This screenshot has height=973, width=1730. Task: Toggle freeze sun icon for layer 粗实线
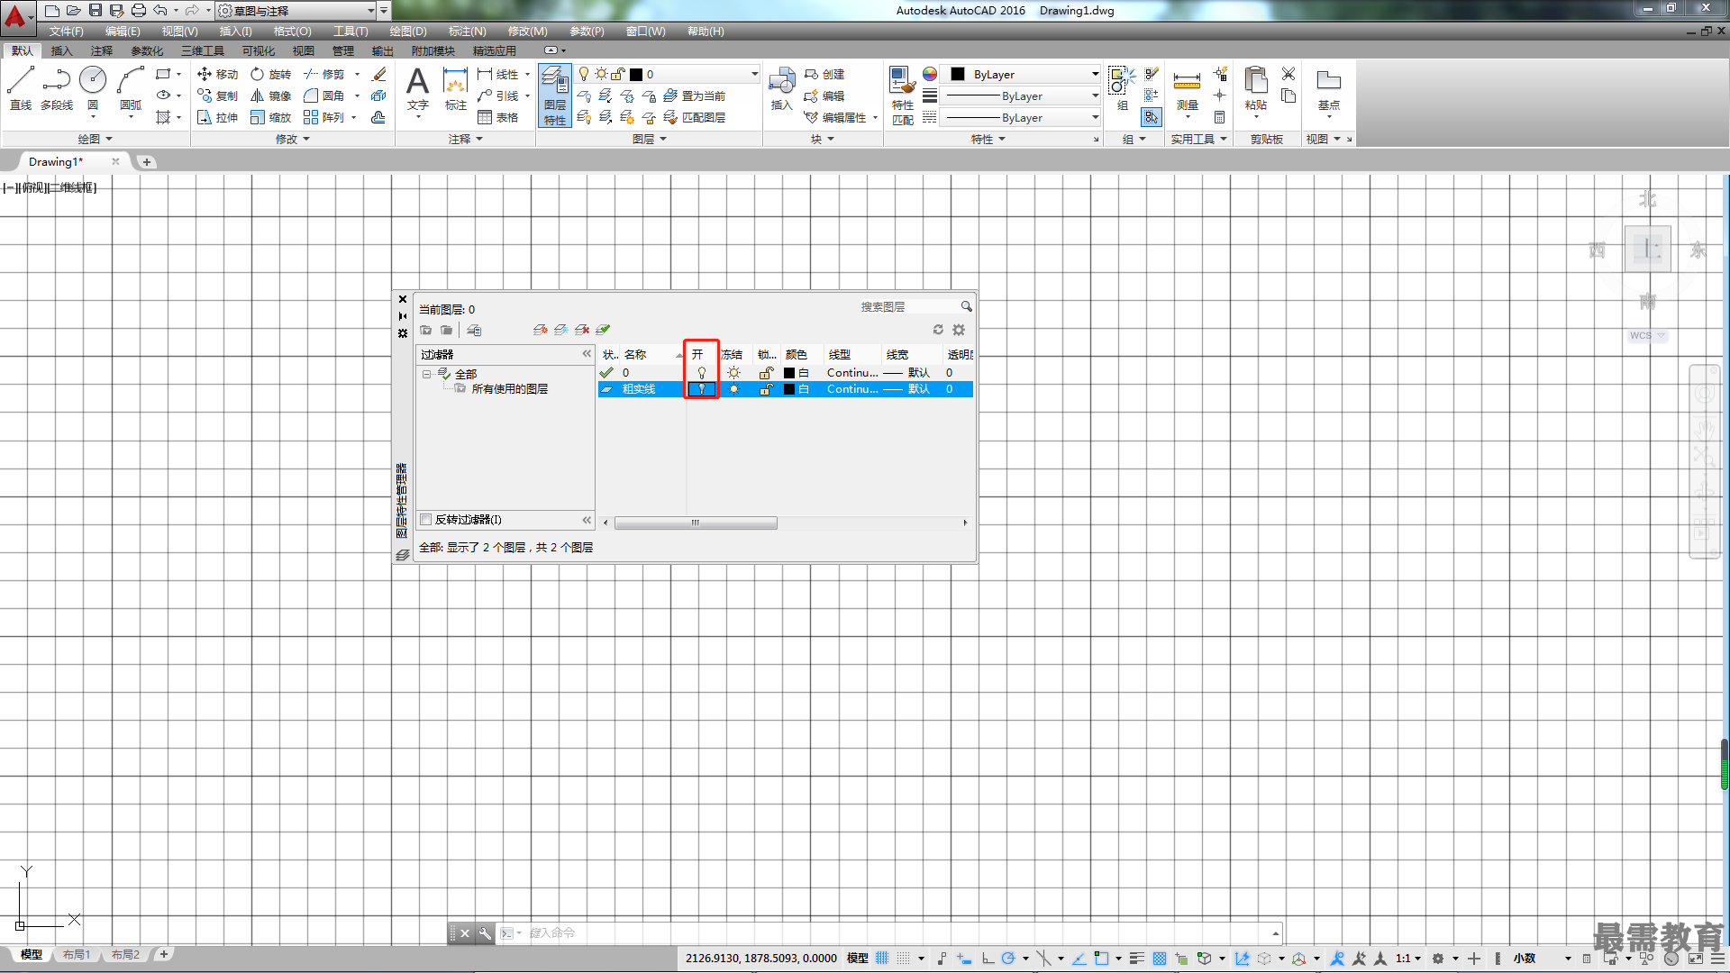pyautogui.click(x=733, y=389)
